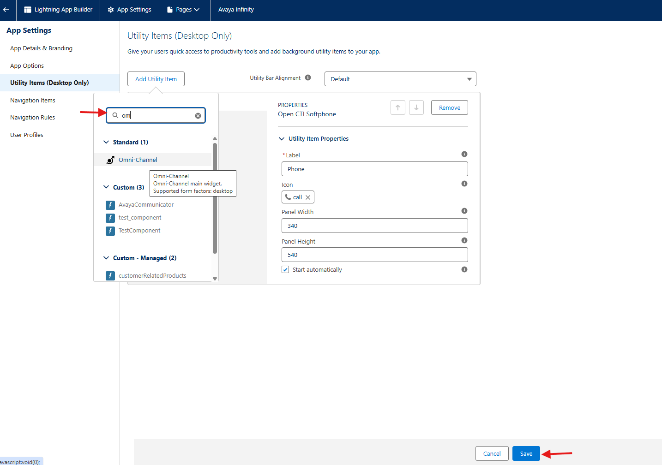Click the TestComponent lightning icon

click(x=110, y=231)
